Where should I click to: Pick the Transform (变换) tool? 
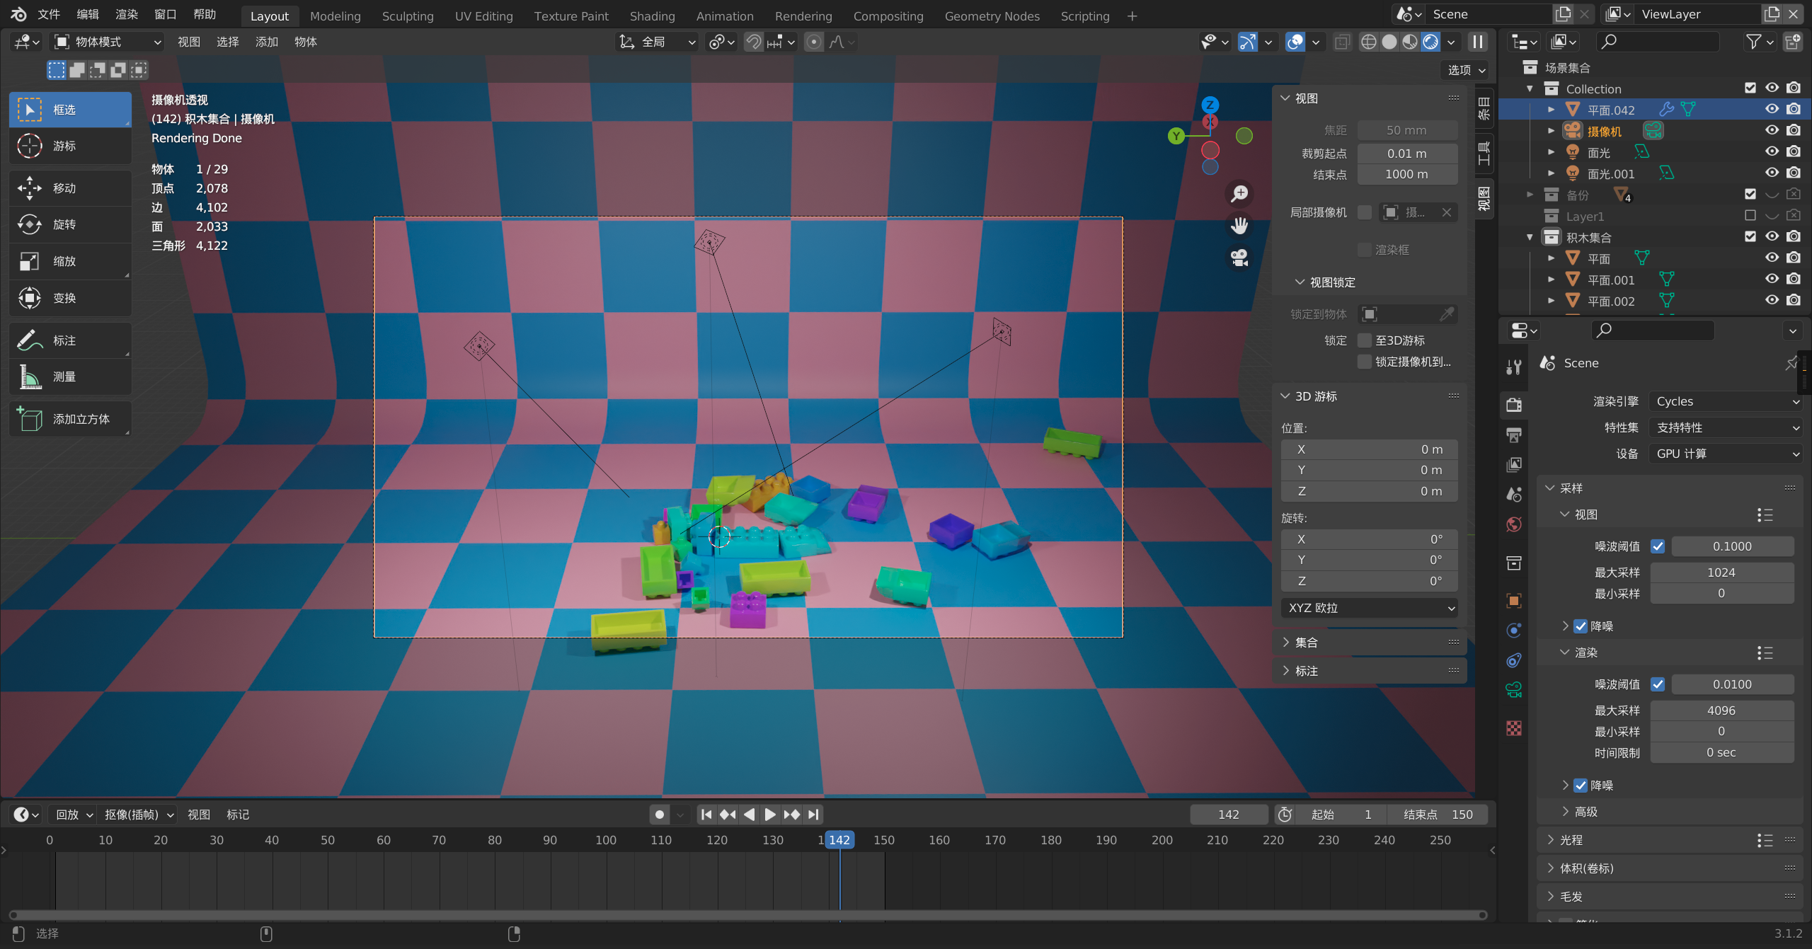[x=70, y=298]
